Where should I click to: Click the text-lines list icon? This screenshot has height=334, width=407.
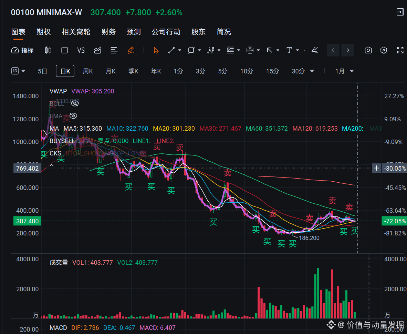114,50
